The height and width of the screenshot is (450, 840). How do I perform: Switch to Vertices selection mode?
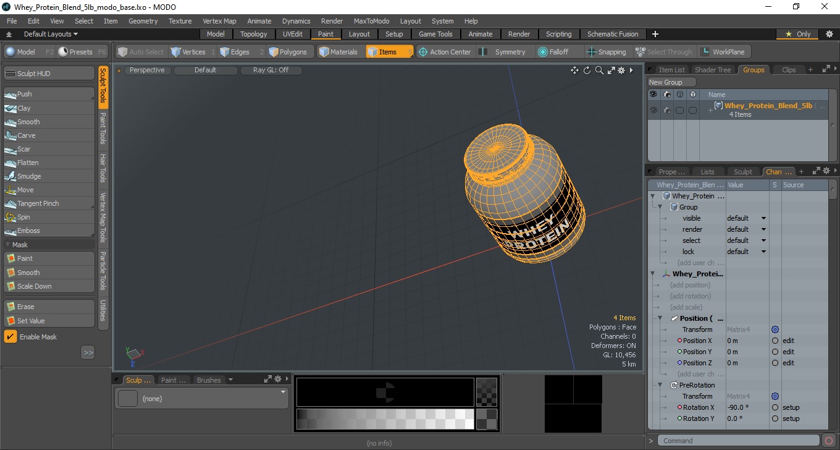pos(193,52)
